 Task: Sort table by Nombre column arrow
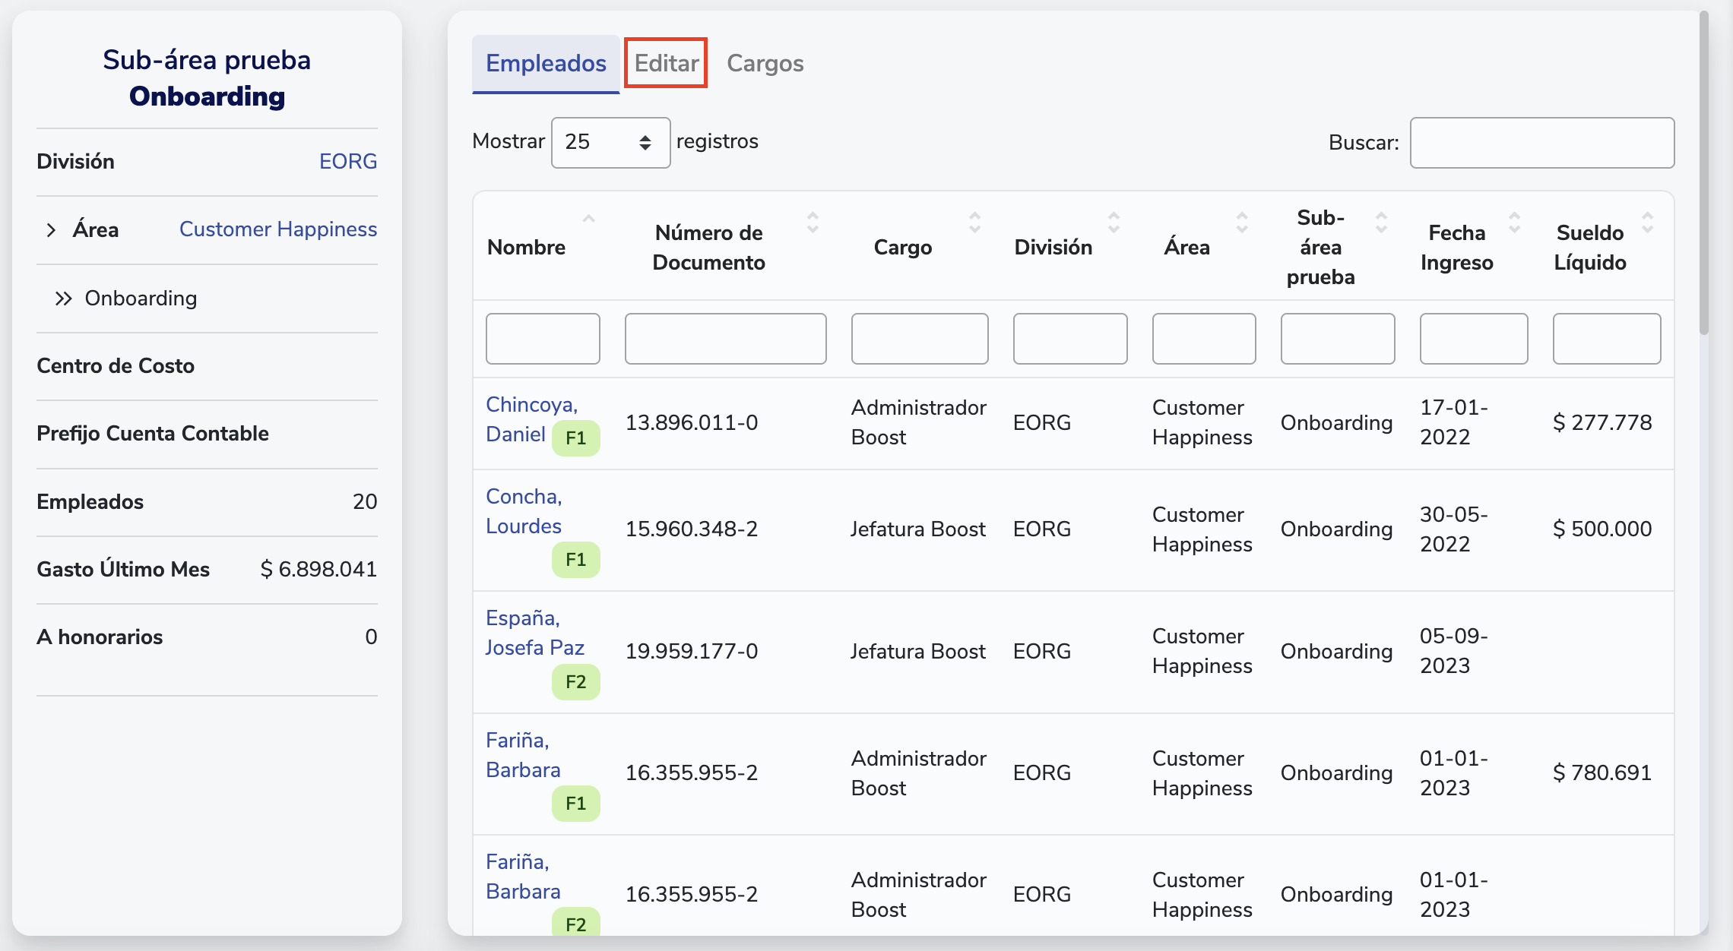pos(588,220)
